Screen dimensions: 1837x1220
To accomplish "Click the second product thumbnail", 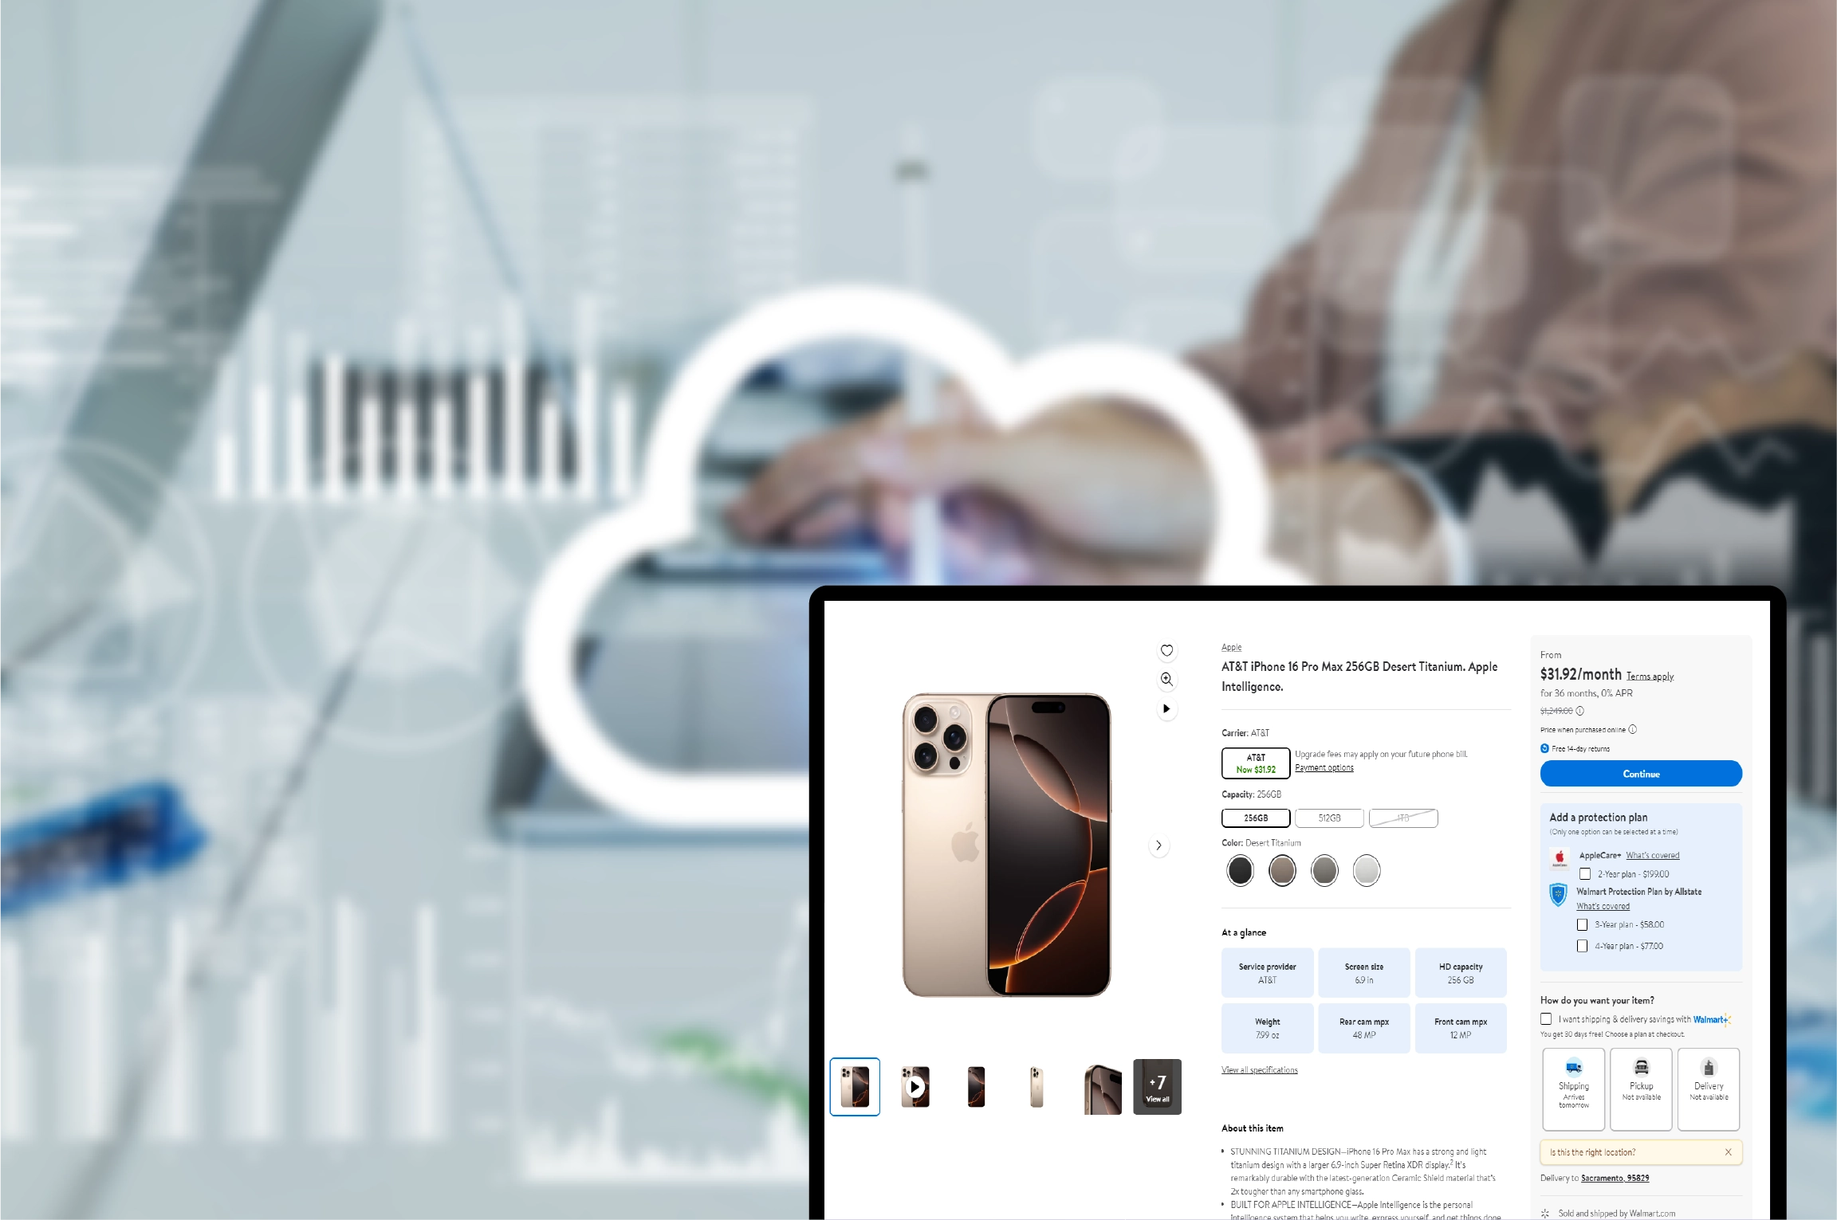I will [x=915, y=1087].
